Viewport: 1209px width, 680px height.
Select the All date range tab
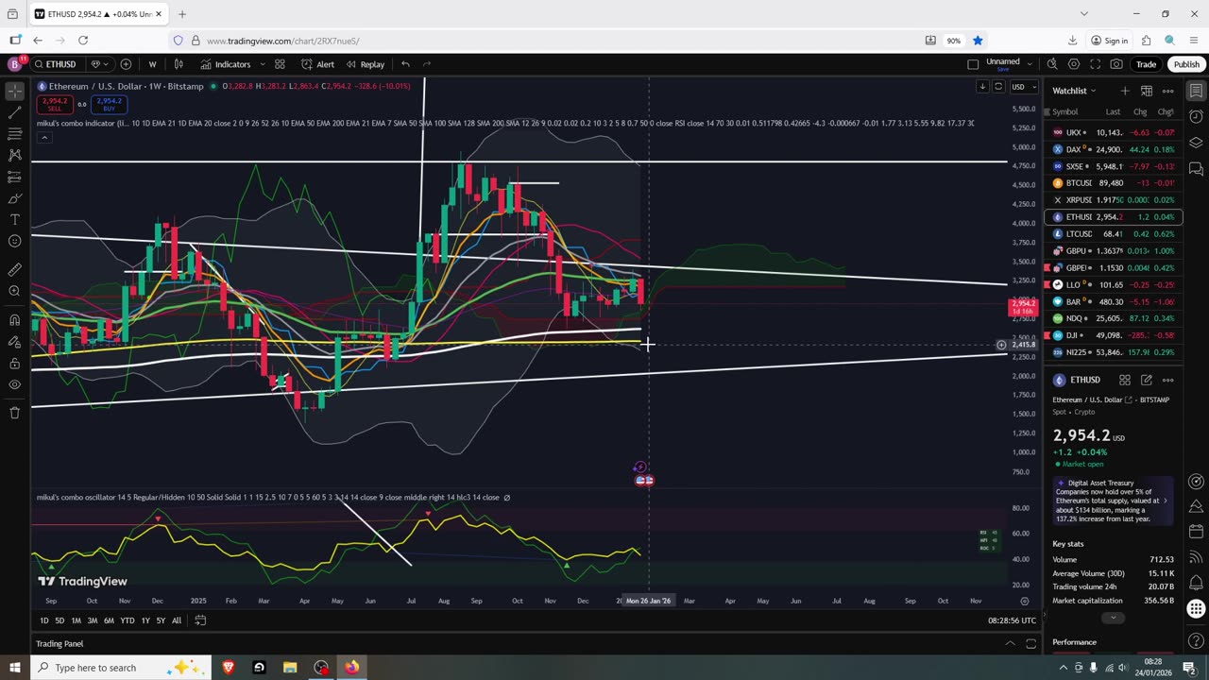pos(177,620)
